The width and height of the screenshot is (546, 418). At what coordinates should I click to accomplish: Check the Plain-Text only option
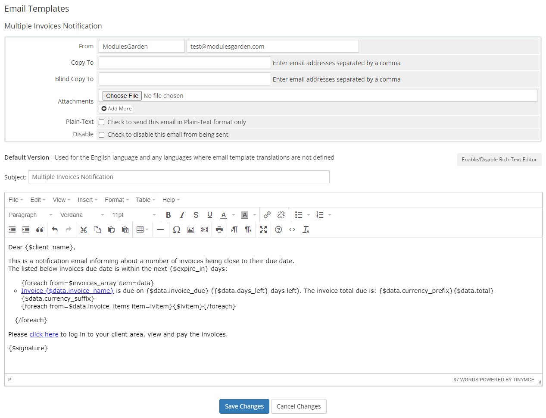tap(101, 122)
